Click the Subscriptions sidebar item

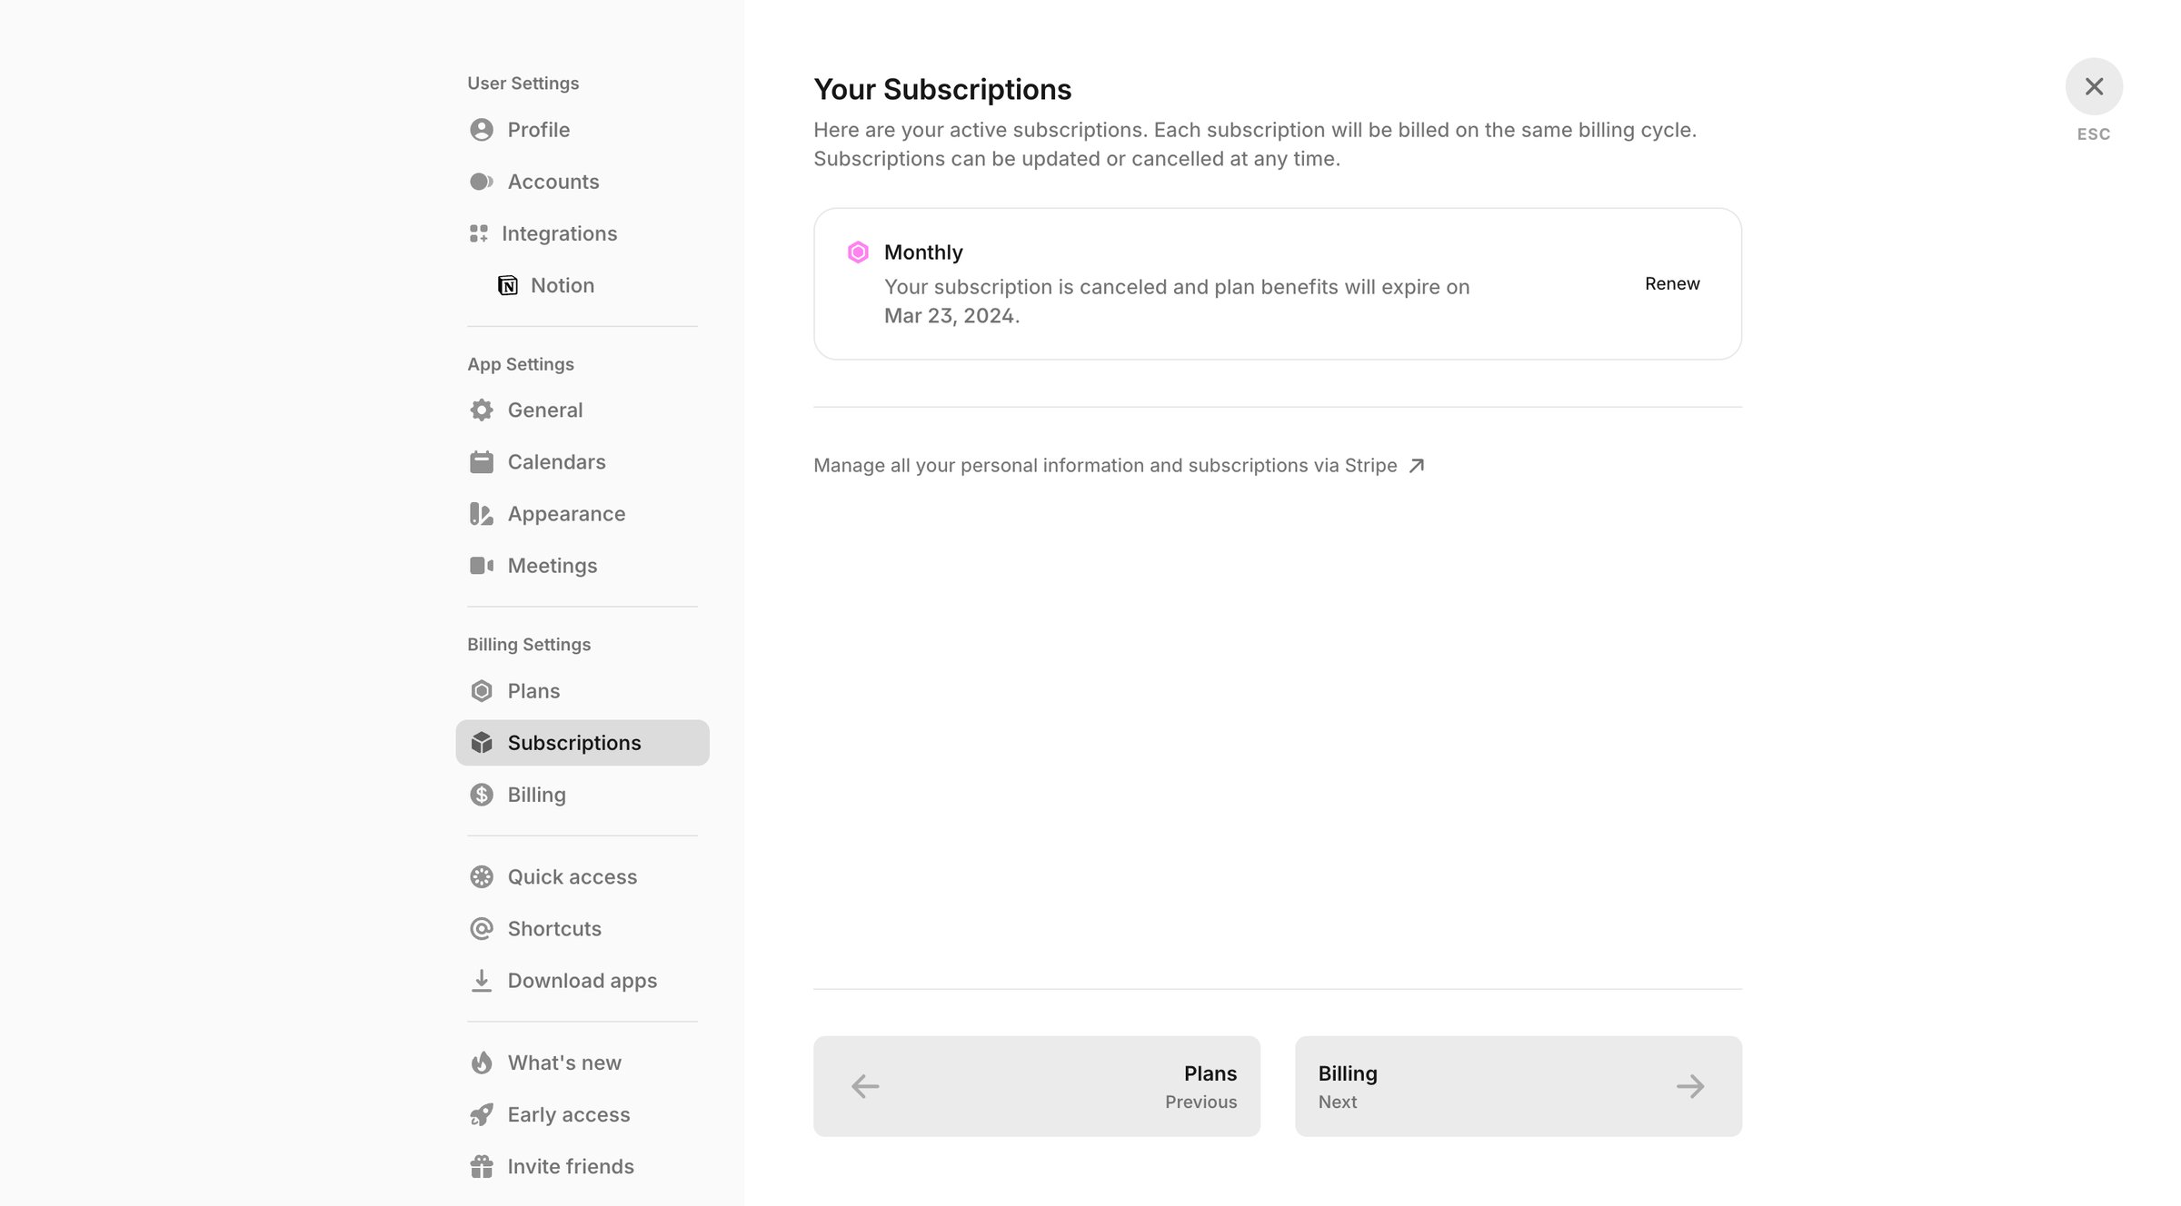tap(583, 743)
